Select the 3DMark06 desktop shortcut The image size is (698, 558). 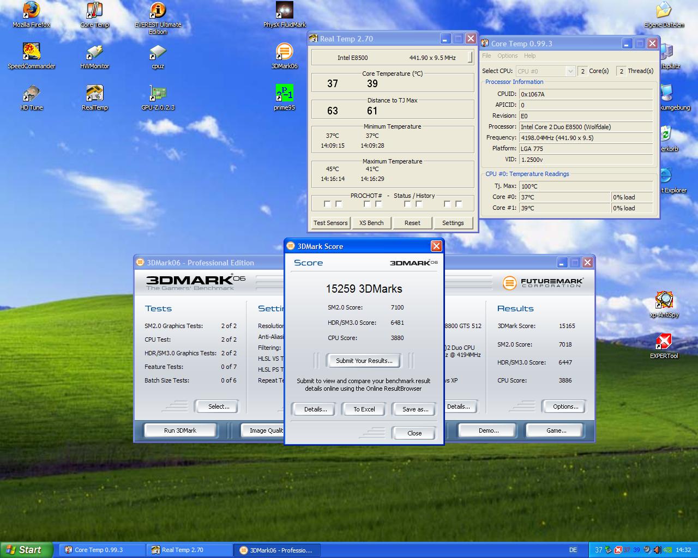[x=284, y=56]
